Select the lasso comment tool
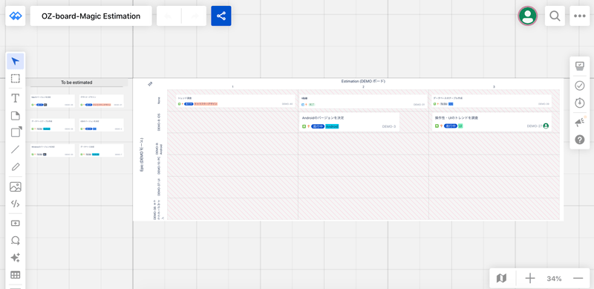 pyautogui.click(x=15, y=241)
